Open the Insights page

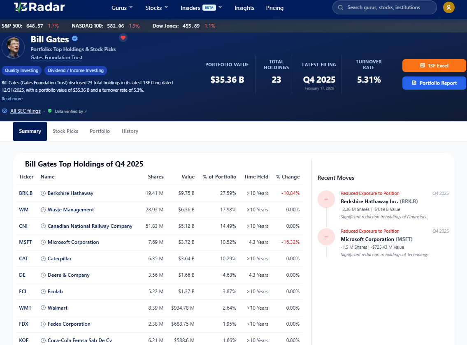coord(244,8)
